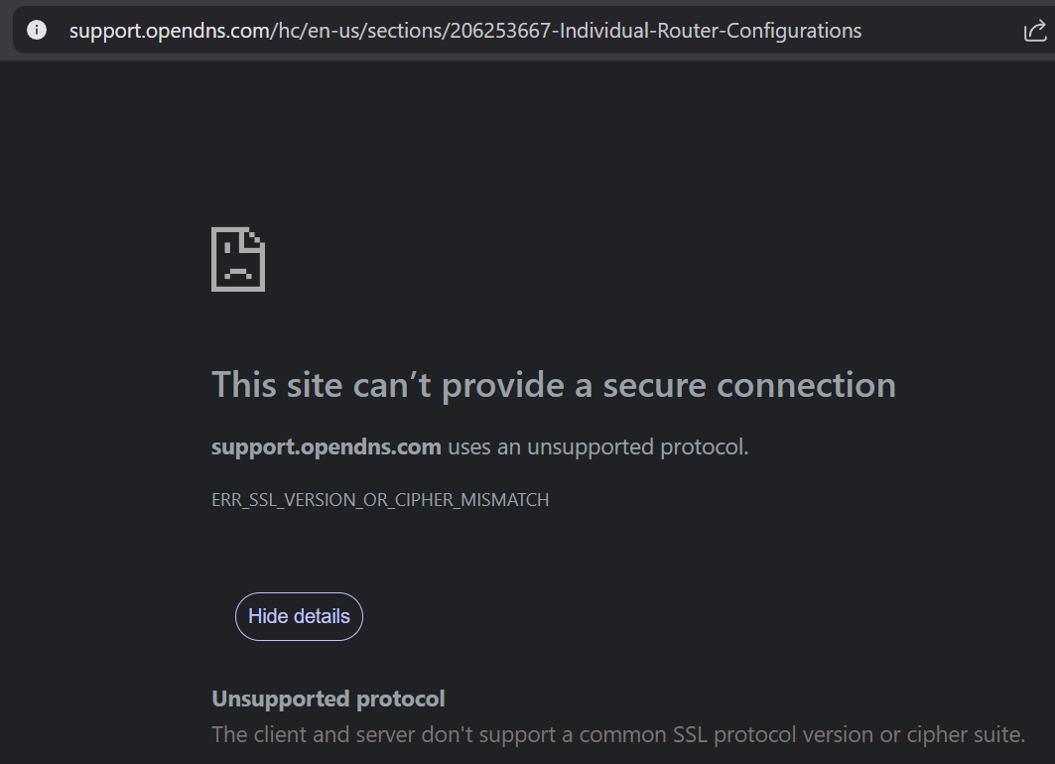Collapse details with Hide details button
The height and width of the screenshot is (764, 1055).
click(x=299, y=616)
